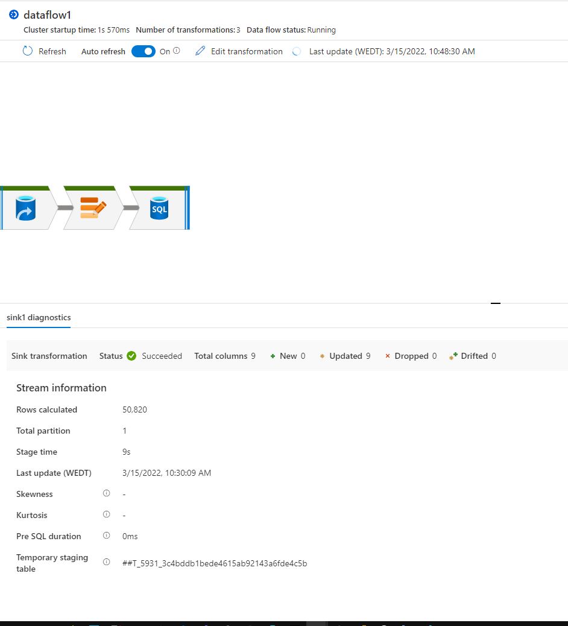The height and width of the screenshot is (626, 568).
Task: Click the info icon next to Skewness
Action: (106, 493)
